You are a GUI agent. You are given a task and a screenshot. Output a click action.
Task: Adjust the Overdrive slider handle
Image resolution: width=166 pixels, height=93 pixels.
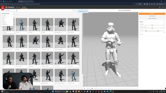(152, 25)
